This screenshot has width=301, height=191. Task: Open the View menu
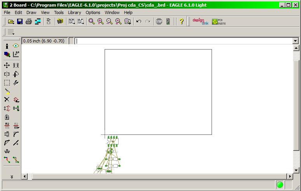[x=45, y=12]
